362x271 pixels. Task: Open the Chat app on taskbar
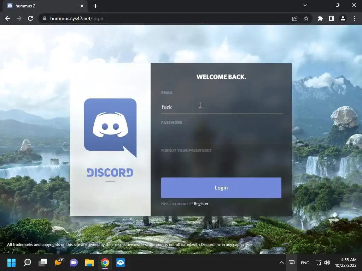coord(74,263)
